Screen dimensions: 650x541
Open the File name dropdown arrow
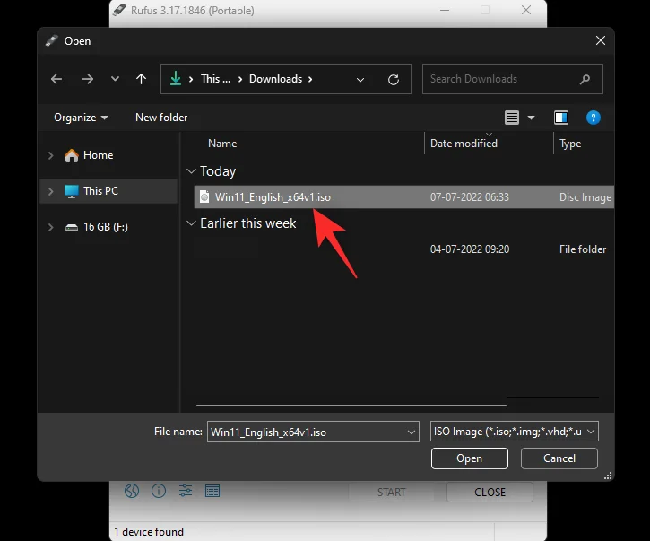[x=412, y=432]
